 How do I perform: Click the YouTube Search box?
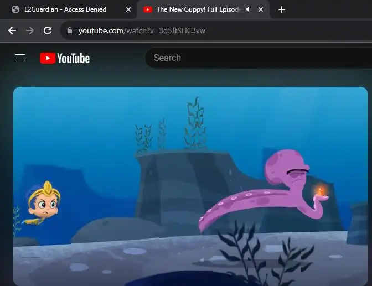coord(259,58)
